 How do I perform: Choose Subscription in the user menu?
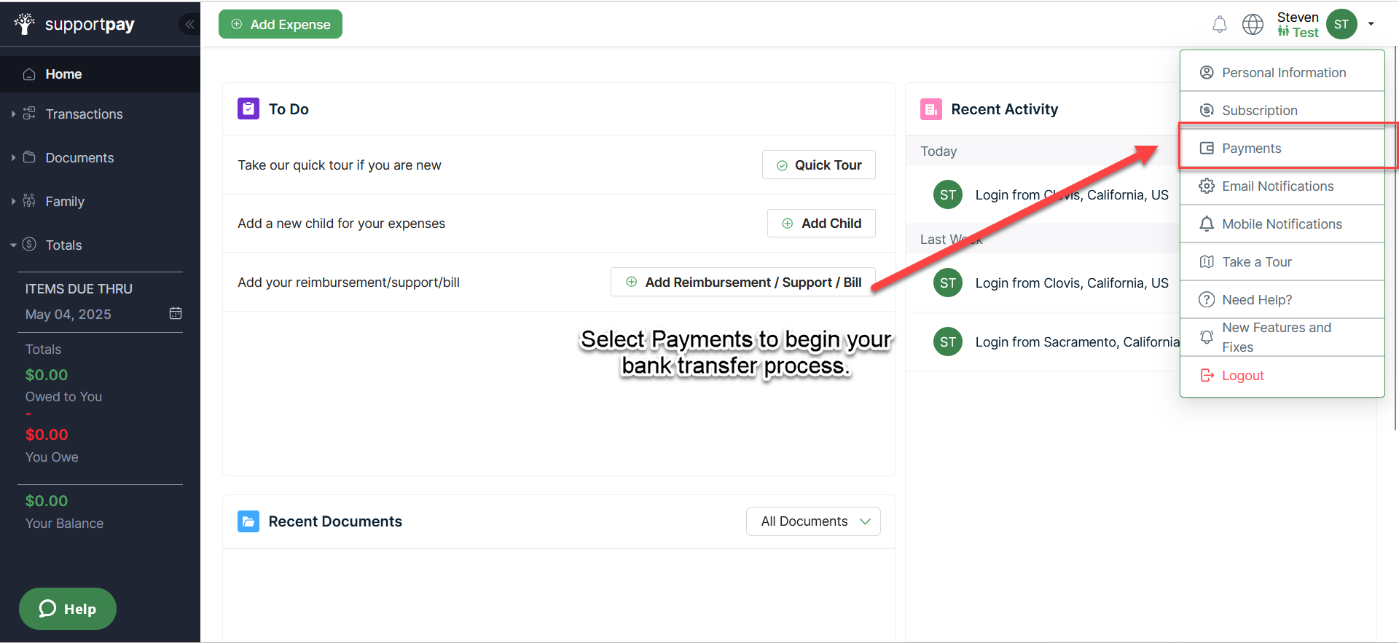(1259, 111)
